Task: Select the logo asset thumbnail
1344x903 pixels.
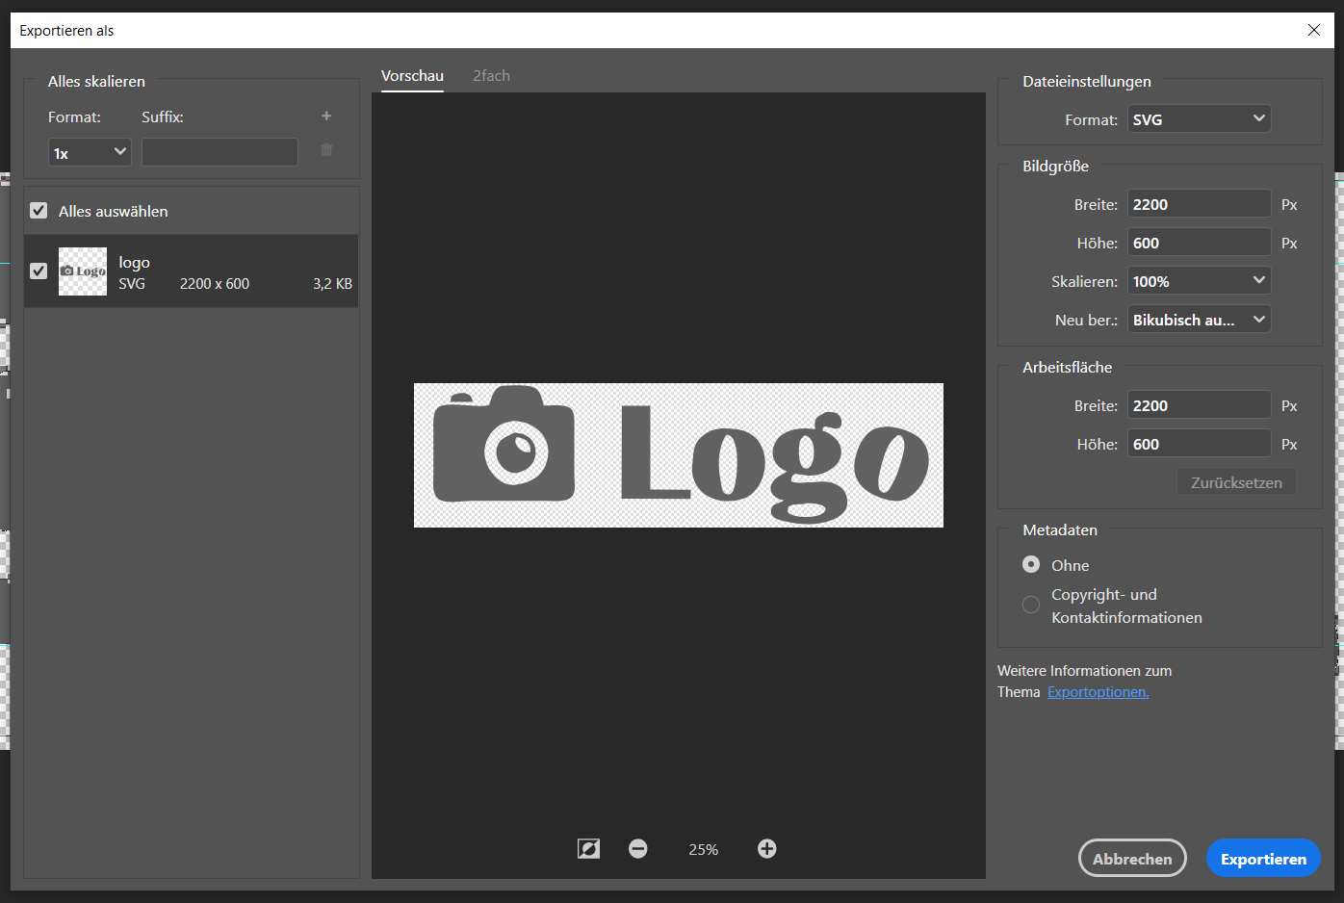Action: click(x=82, y=271)
